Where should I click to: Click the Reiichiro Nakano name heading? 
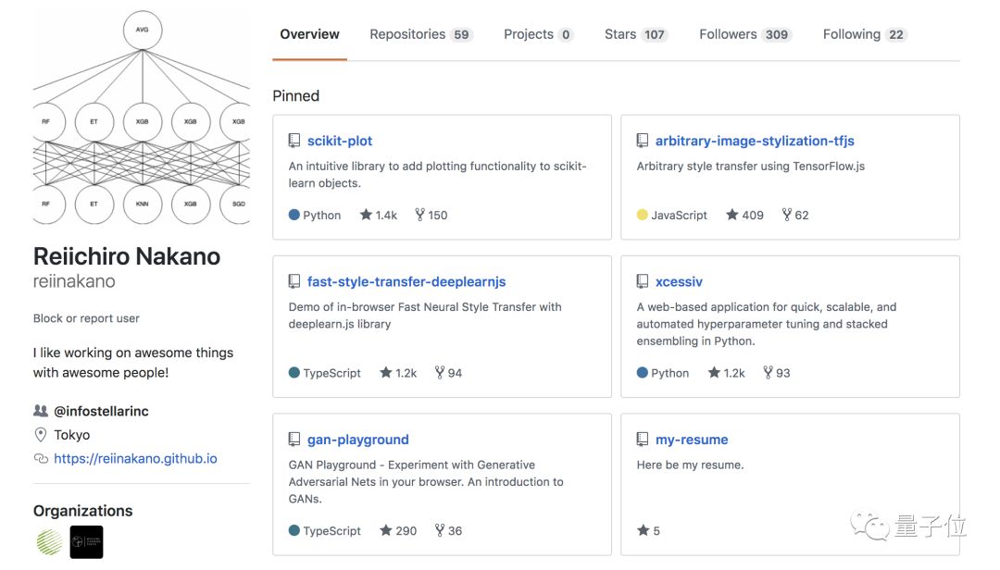126,256
